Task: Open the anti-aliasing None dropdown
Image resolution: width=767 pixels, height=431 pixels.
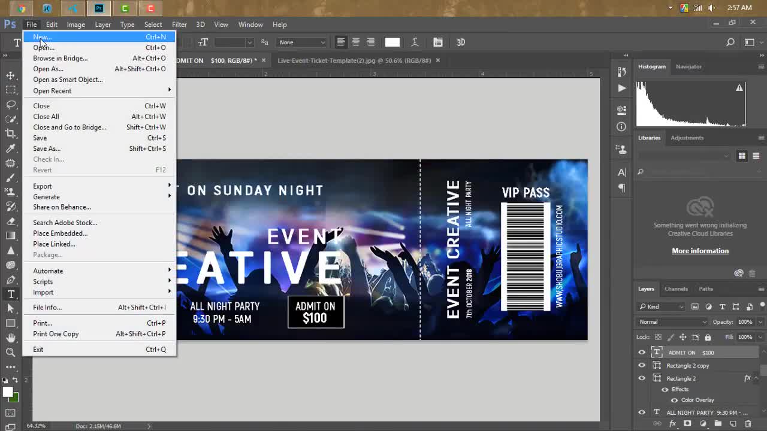Action: (302, 42)
